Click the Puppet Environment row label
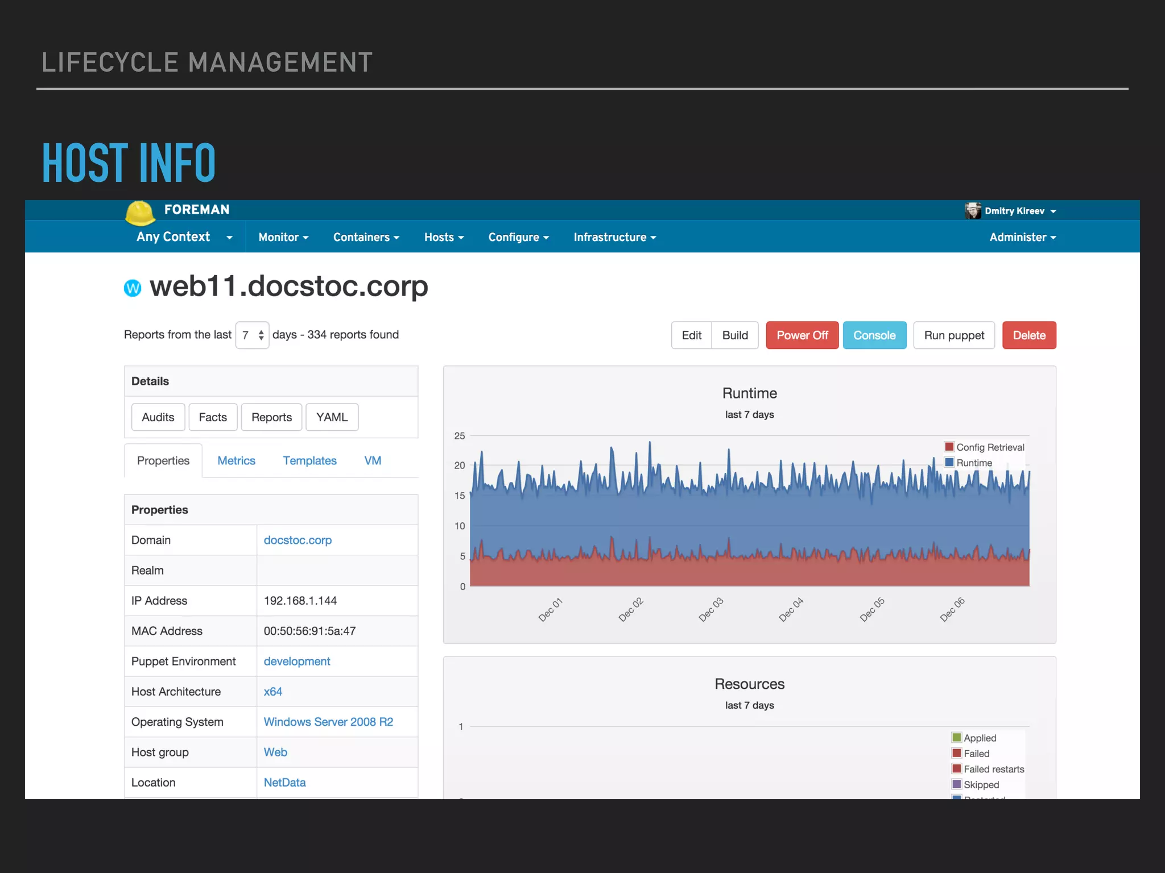Viewport: 1165px width, 873px height. pyautogui.click(x=183, y=661)
